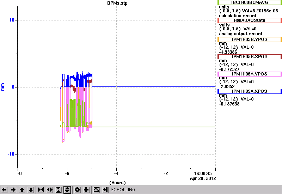Click the BPMs.stp plot title
The width and height of the screenshot is (282, 194).
click(117, 3)
